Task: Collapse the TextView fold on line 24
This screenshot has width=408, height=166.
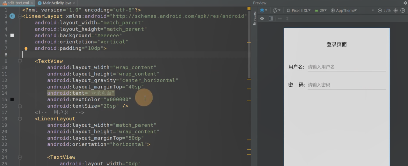Action: 20,157
